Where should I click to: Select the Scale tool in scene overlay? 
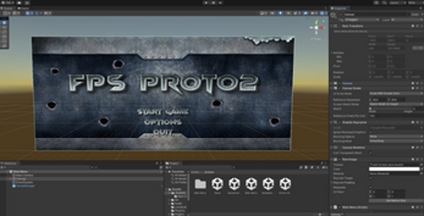click(4, 37)
